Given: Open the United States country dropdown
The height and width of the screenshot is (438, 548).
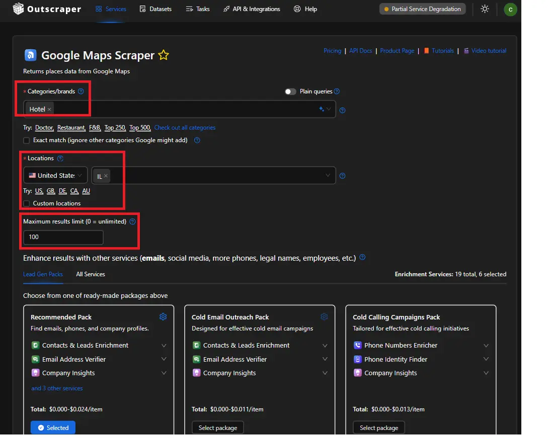Looking at the screenshot, I should [x=55, y=175].
